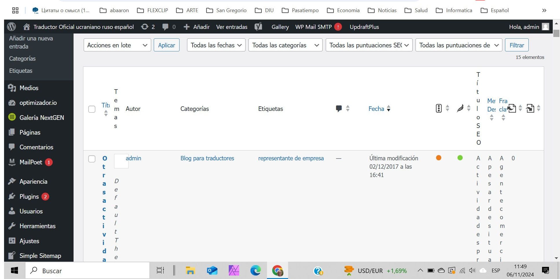560x279 pixels.
Task: Open Todas las categorías dropdown
Action: 285,45
